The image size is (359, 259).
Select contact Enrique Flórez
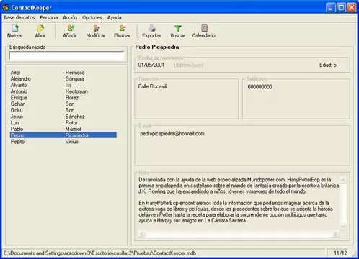click(63, 98)
